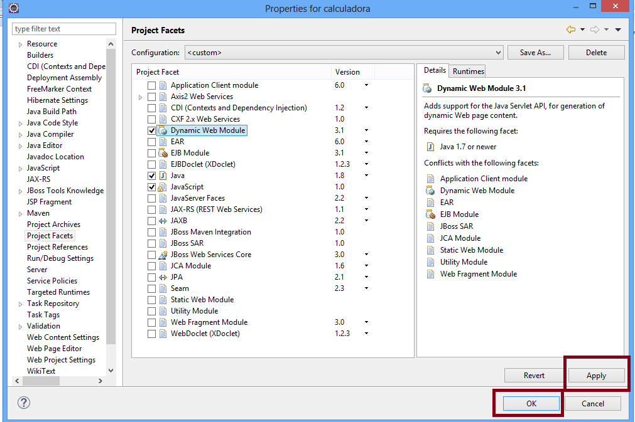
Task: Click the Revert button
Action: click(534, 376)
